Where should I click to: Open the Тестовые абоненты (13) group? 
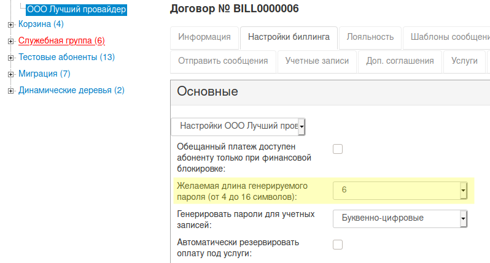tap(66, 58)
